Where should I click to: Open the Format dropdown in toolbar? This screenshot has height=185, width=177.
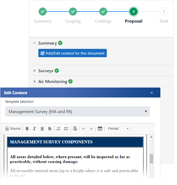point(118,129)
